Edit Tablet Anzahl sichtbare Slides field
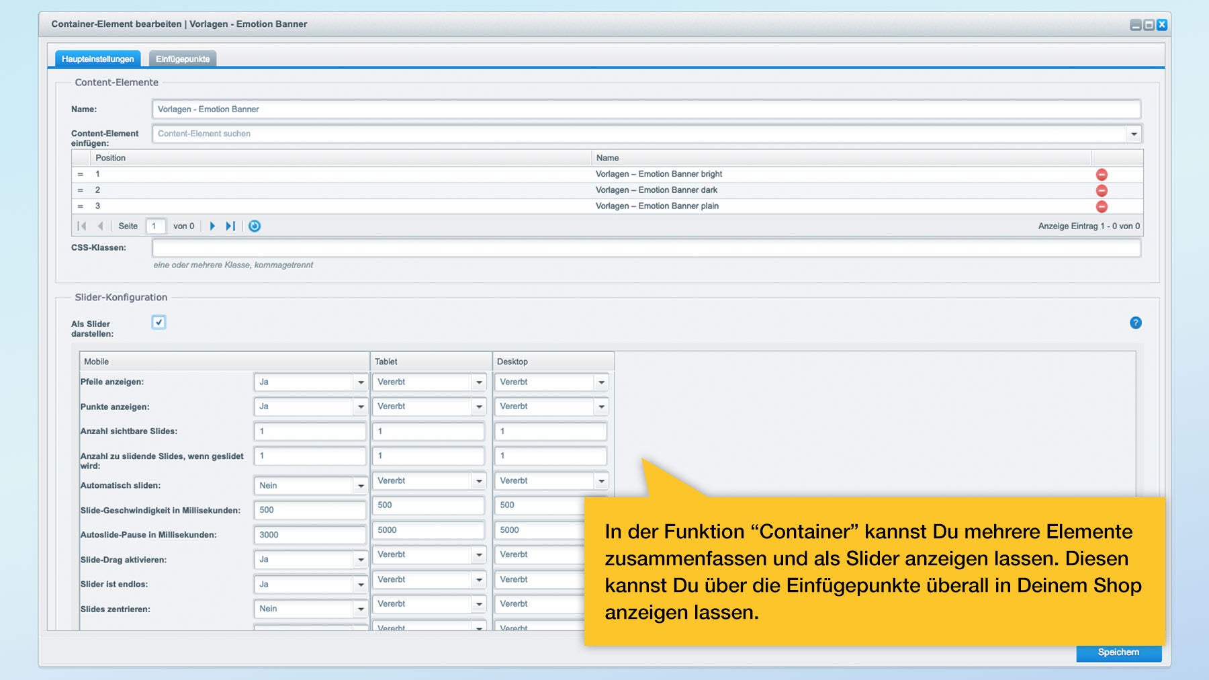Viewport: 1209px width, 680px height. point(429,431)
